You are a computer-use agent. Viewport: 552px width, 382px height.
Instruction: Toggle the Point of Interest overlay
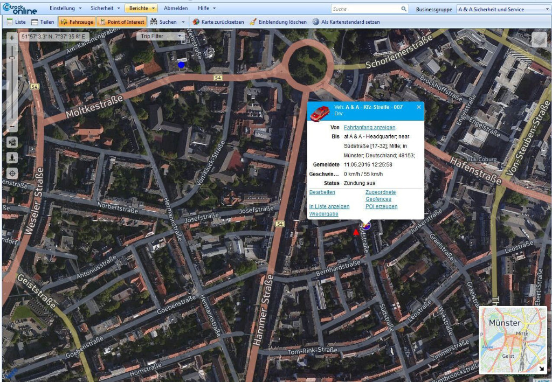(x=122, y=22)
